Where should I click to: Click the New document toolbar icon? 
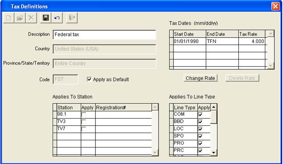click(9, 18)
